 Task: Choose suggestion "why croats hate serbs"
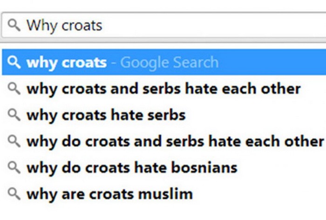pyautogui.click(x=106, y=114)
